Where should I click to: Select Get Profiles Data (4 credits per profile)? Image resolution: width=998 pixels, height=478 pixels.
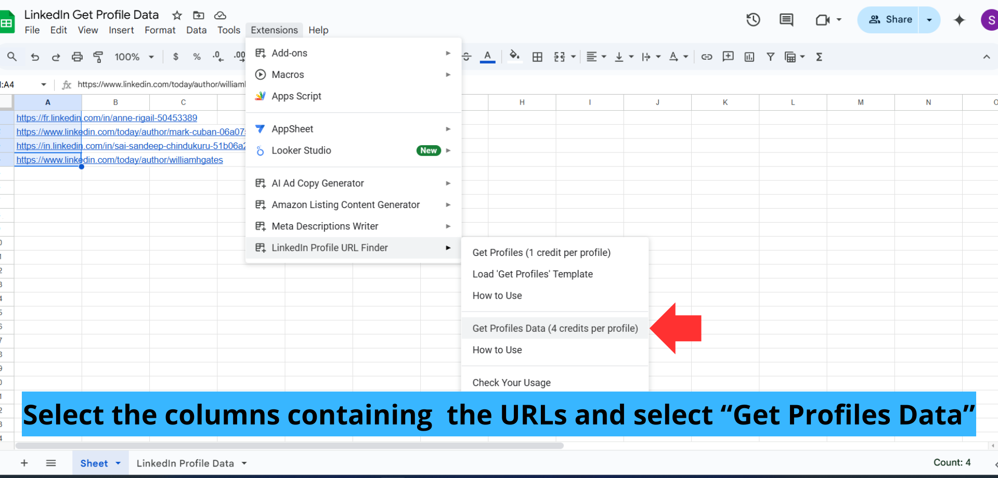555,328
